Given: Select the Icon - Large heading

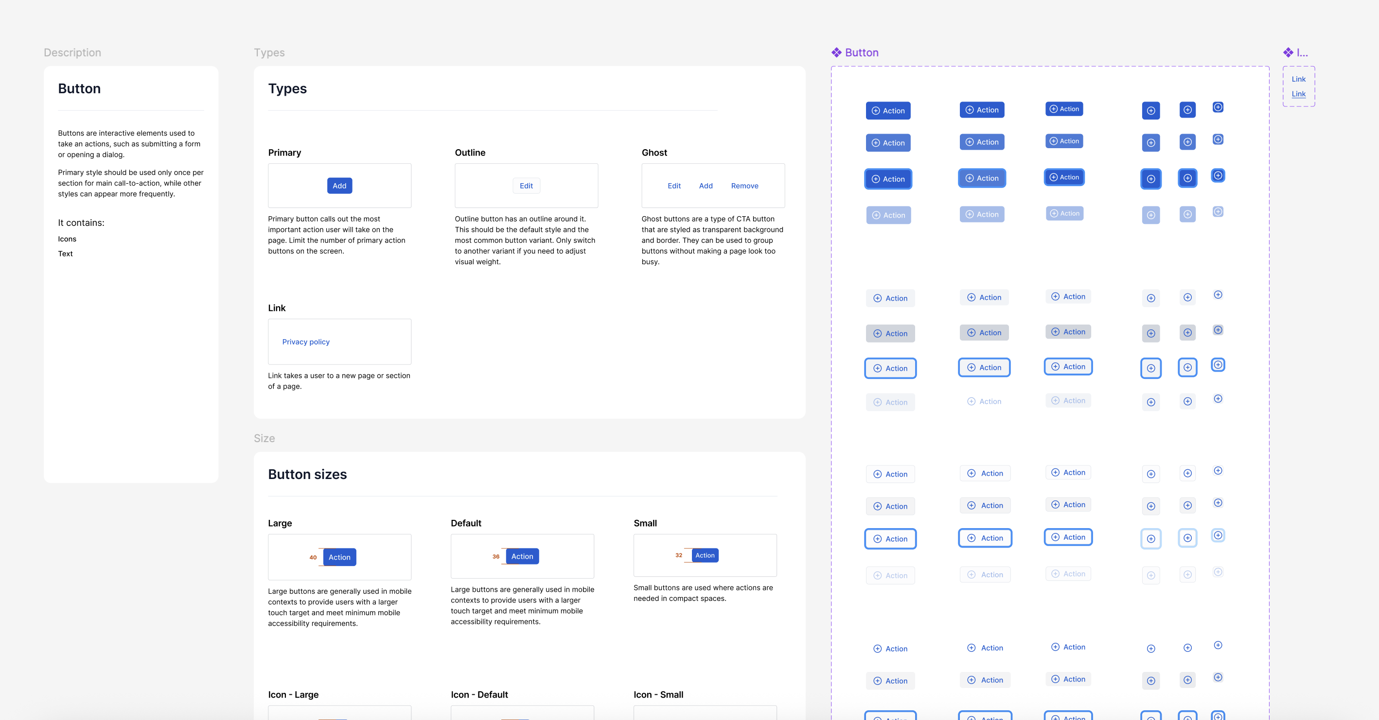Looking at the screenshot, I should [293, 694].
